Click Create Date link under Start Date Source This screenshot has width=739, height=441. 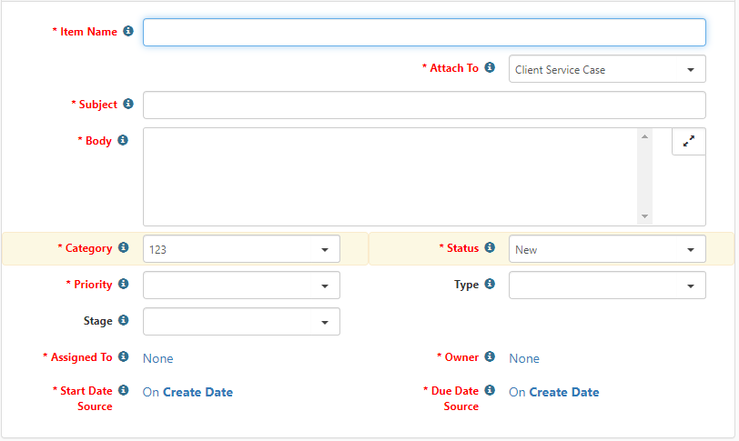pyautogui.click(x=197, y=393)
